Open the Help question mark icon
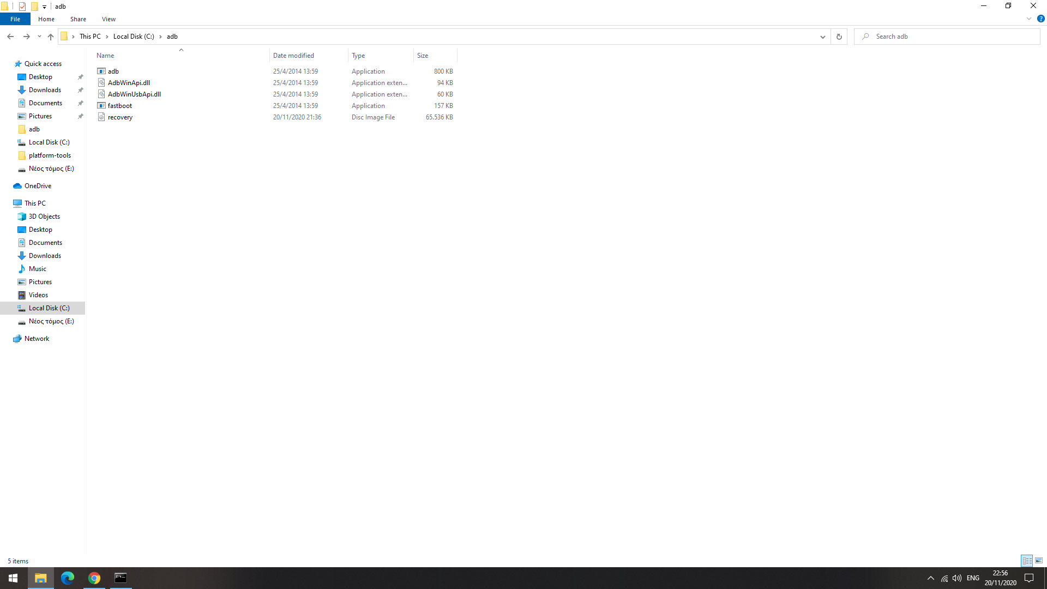The width and height of the screenshot is (1047, 589). pos(1040,19)
